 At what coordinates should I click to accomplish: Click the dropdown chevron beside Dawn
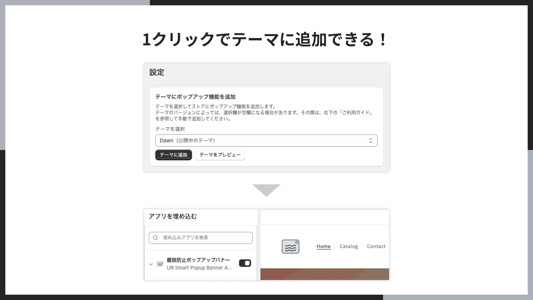coord(371,140)
